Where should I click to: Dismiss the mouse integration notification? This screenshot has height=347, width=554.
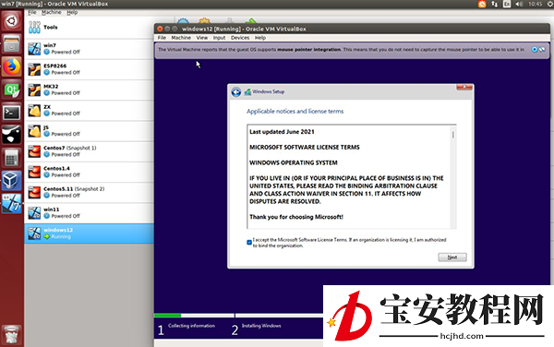coord(535,50)
